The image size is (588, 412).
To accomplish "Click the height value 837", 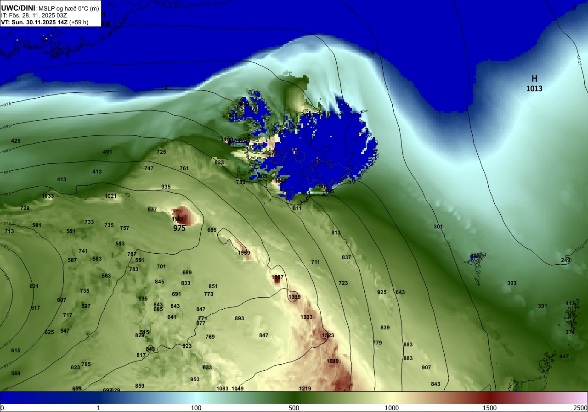I will tap(346, 257).
